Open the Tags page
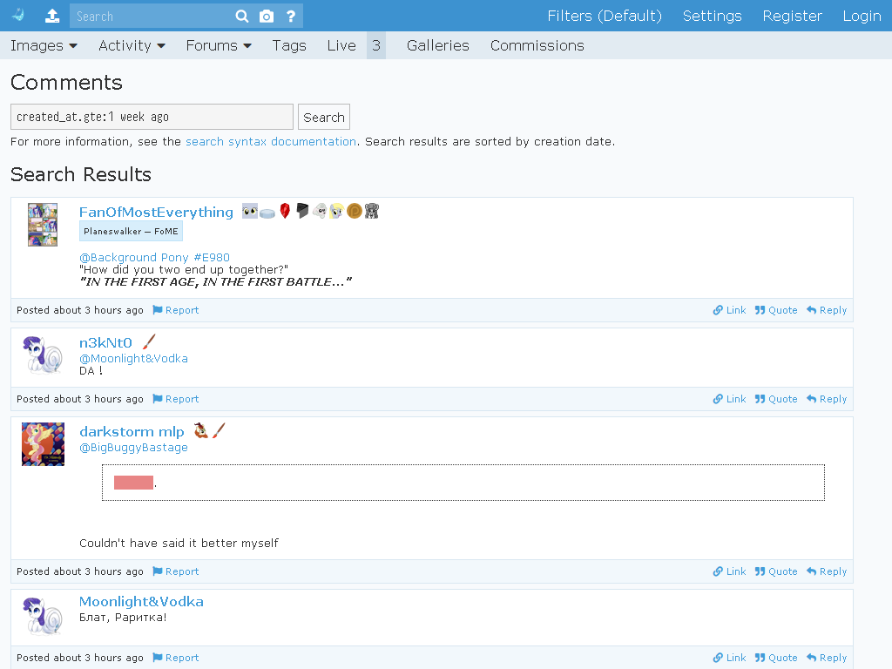Screen dimensions: 892x669 289,45
